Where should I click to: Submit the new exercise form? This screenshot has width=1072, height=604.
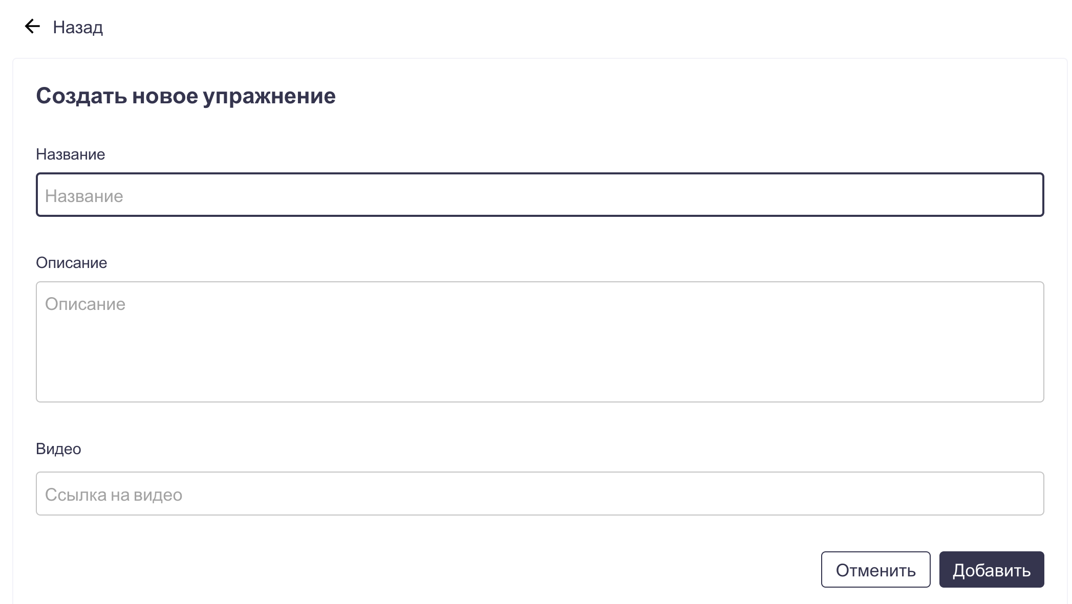pos(991,570)
